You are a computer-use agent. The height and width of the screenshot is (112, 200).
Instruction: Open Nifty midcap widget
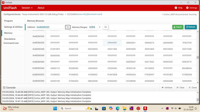coord(11,108)
